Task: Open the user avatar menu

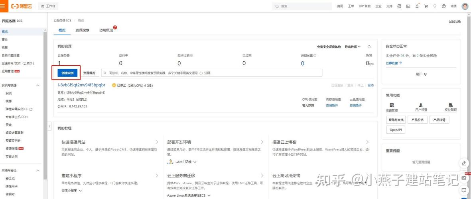Action: pyautogui.click(x=465, y=6)
